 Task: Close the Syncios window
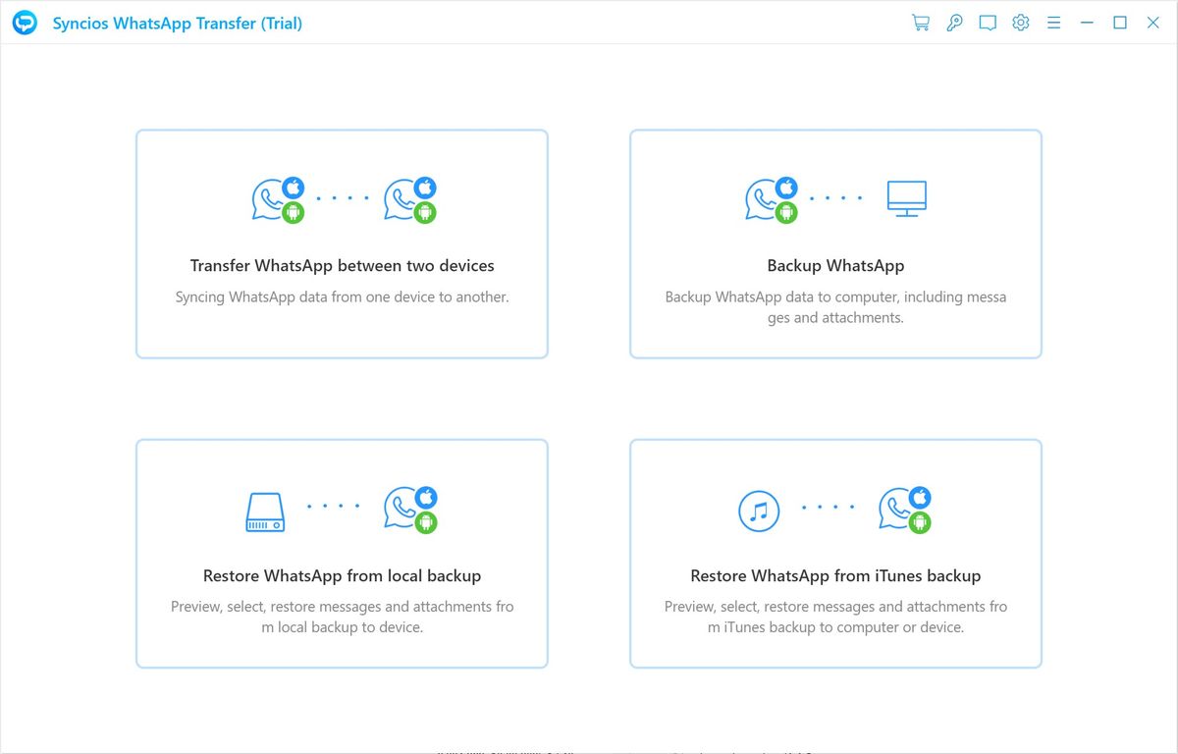(x=1153, y=23)
